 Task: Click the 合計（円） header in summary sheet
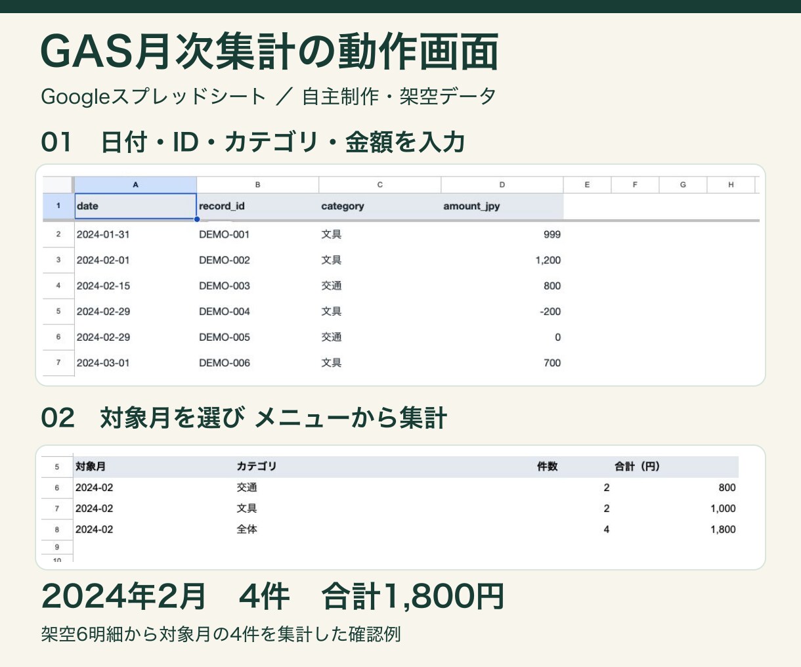675,467
